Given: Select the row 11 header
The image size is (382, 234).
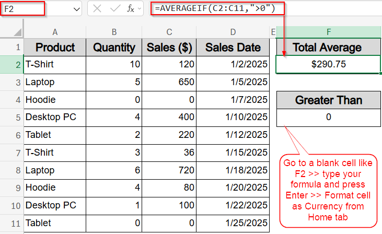Looking at the screenshot, I should click(x=11, y=223).
